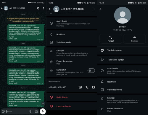Tap the end-to-end encryption notice in chat

point(23,20)
